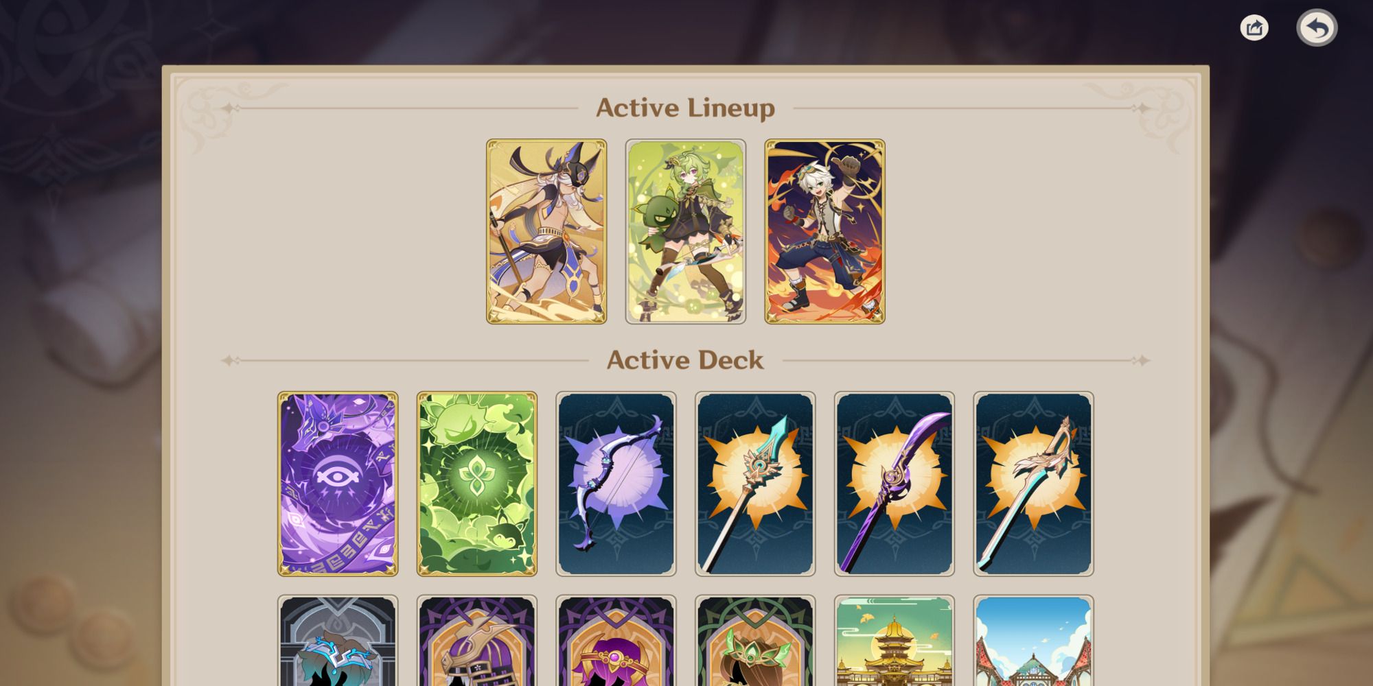Select the magenta circlet artifact card
The height and width of the screenshot is (686, 1373).
coord(616,641)
